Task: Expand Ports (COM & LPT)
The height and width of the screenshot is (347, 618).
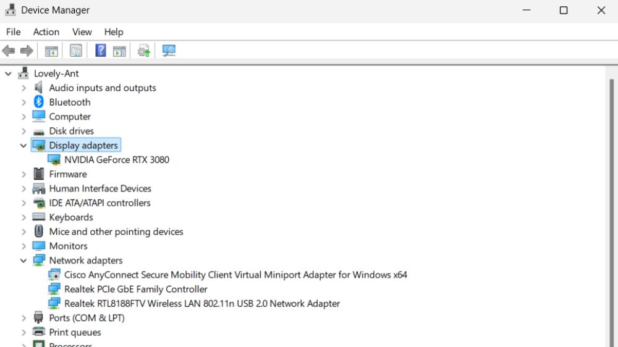Action: [x=23, y=318]
